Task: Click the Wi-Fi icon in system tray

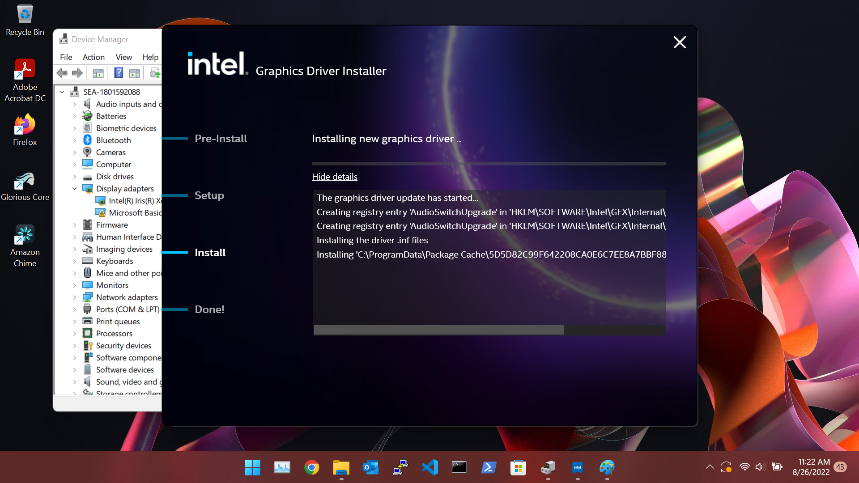Action: coord(744,467)
